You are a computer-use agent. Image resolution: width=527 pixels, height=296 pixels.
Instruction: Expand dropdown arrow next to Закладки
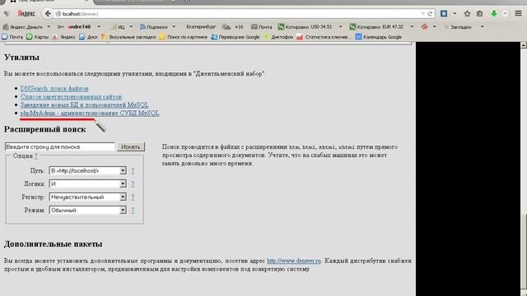[x=483, y=26]
